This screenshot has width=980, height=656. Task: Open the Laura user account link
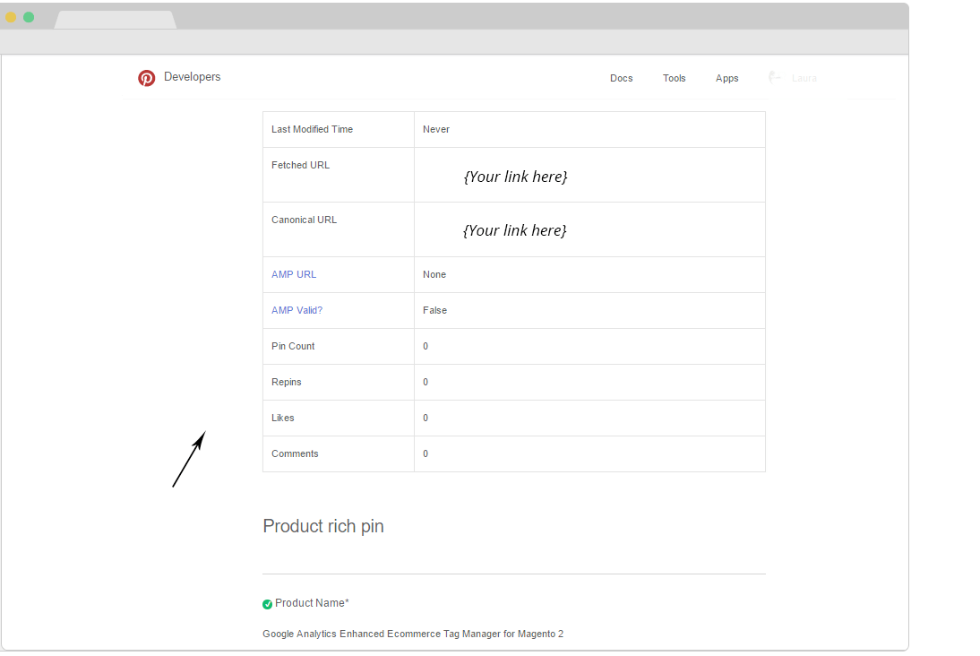coord(804,78)
